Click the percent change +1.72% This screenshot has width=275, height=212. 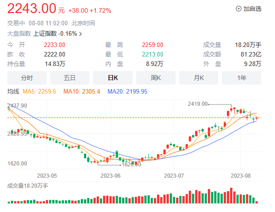100,10
